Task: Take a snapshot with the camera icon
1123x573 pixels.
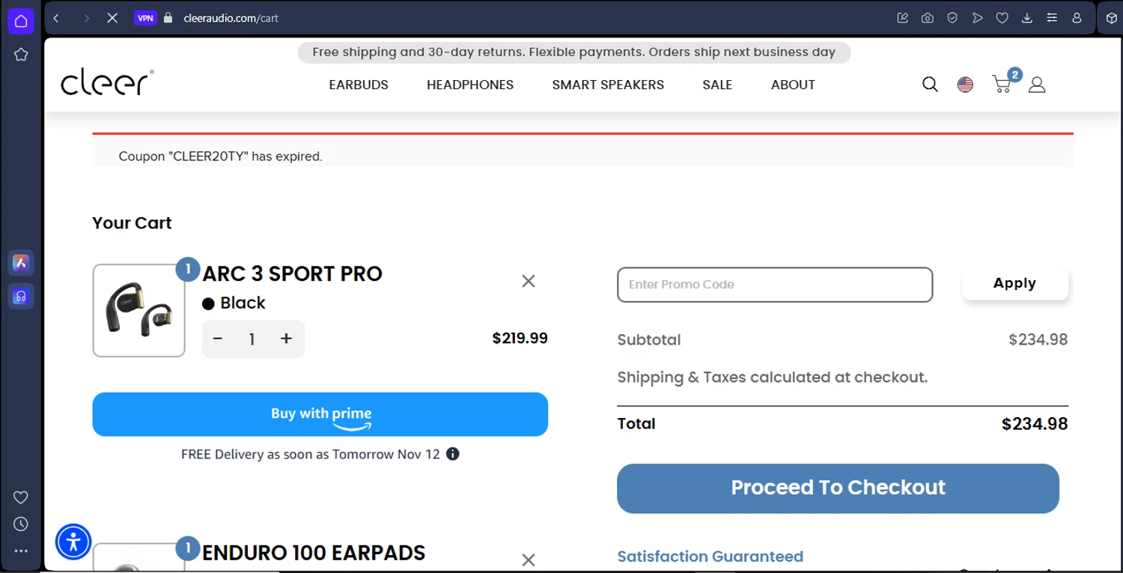Action: [928, 18]
